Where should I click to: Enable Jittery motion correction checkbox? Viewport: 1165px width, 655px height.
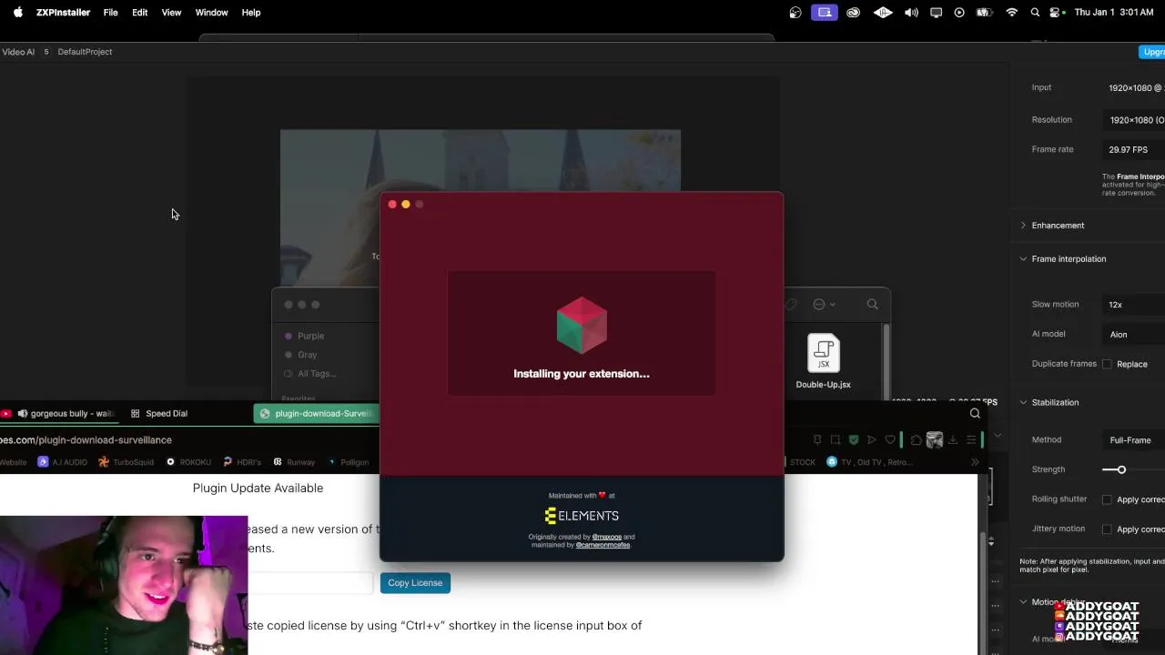coord(1107,529)
